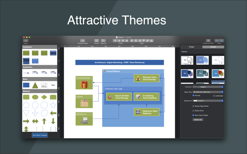Select the Portrait radio button
247x154 pixels.
pos(193,95)
